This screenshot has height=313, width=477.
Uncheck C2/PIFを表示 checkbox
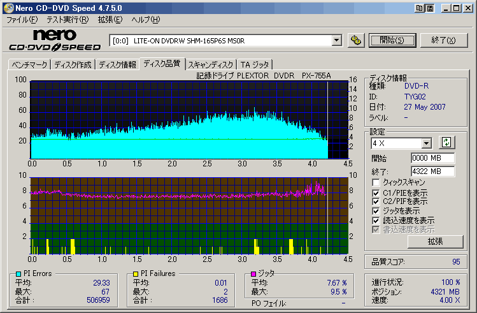pos(376,201)
